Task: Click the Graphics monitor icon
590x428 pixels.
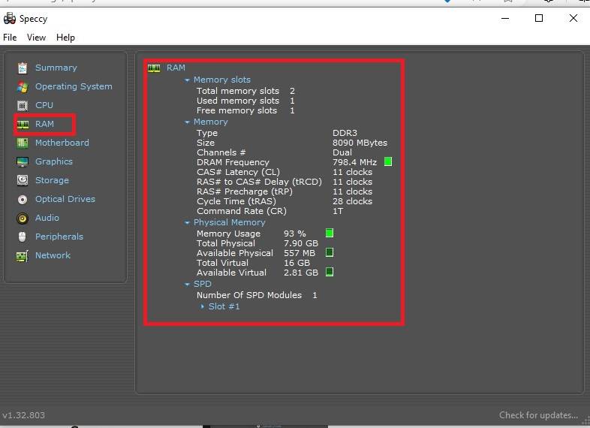Action: pos(23,161)
